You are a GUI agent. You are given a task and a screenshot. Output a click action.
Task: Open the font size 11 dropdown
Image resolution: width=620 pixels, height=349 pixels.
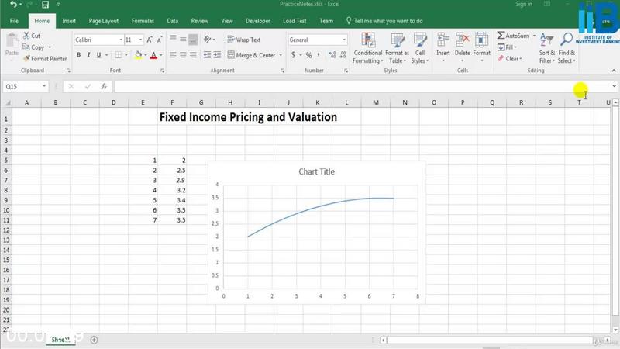[140, 40]
